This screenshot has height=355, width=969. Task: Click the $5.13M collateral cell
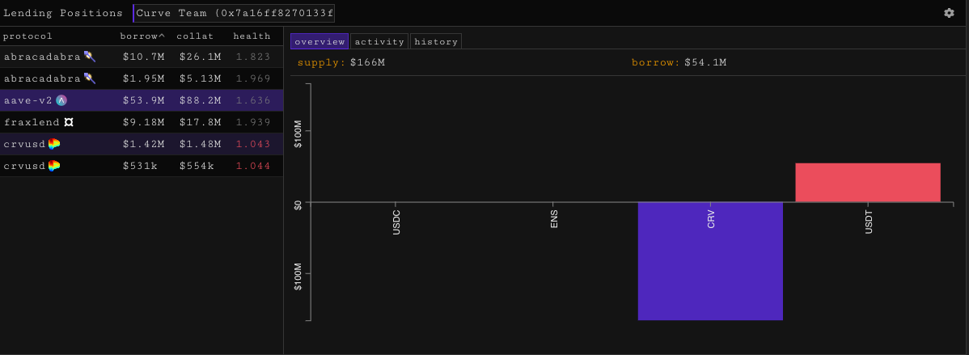(x=201, y=78)
